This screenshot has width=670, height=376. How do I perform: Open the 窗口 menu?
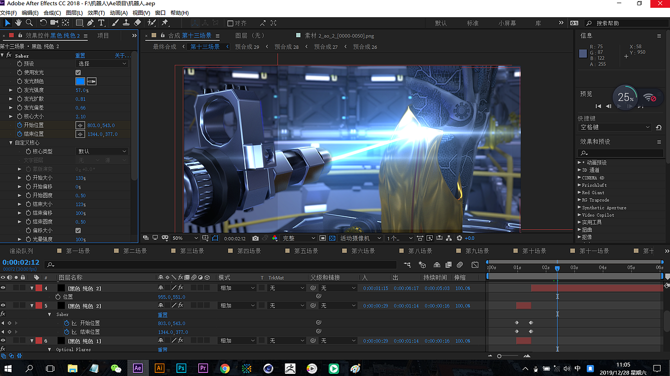tap(160, 13)
